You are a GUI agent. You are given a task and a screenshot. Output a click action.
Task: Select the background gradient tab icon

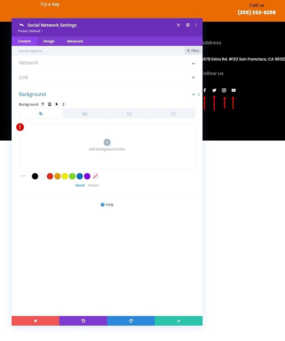pyautogui.click(x=85, y=114)
